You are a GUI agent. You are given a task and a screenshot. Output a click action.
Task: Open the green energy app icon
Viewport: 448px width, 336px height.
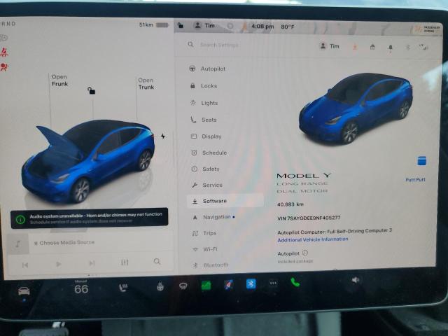click(x=206, y=285)
